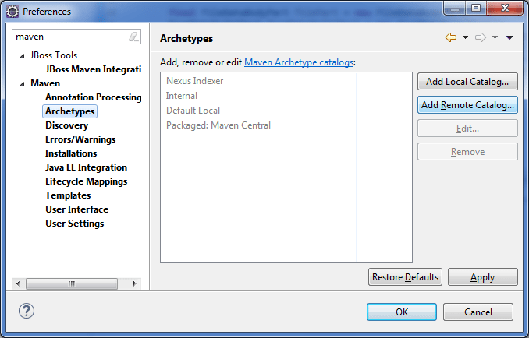The image size is (529, 338).
Task: Close the Preferences window
Action: click(x=505, y=8)
